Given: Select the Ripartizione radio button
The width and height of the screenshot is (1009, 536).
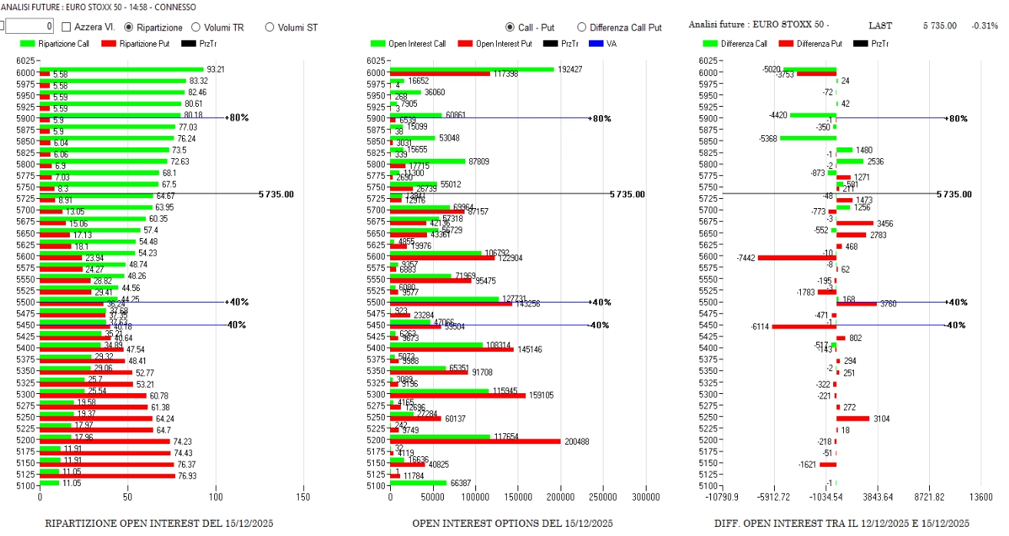Looking at the screenshot, I should coord(129,27).
